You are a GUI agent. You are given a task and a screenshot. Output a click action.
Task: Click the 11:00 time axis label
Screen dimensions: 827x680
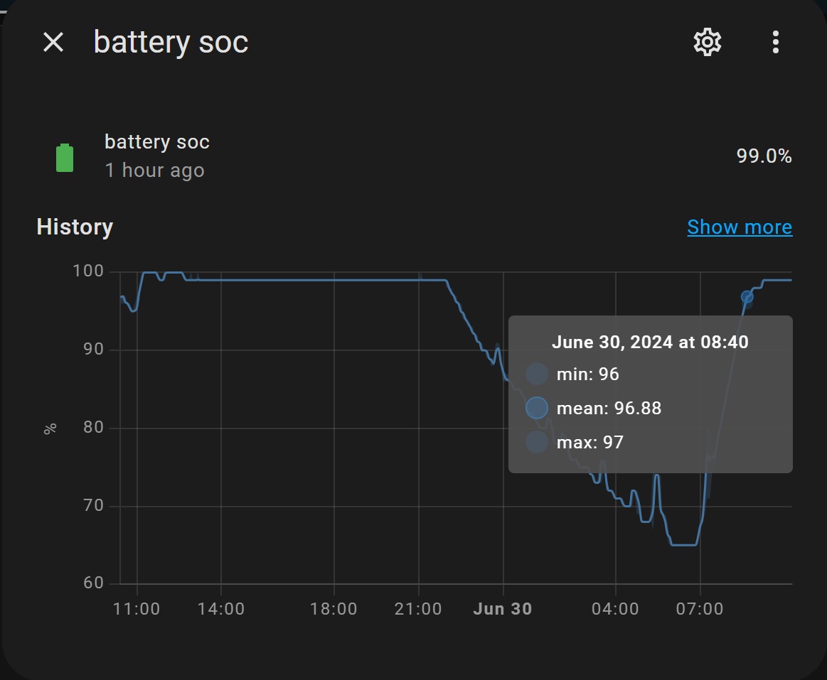click(x=137, y=609)
